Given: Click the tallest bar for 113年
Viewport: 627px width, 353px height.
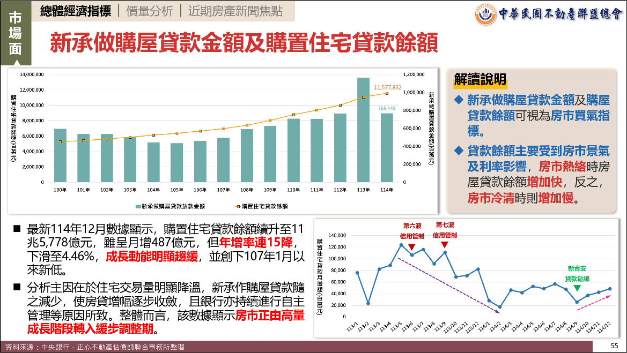Looking at the screenshot, I should coord(363,130).
